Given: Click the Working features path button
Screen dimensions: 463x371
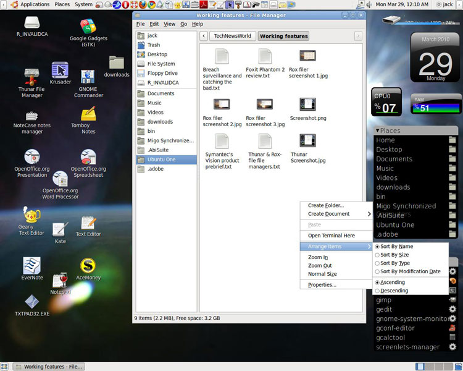Looking at the screenshot, I should [x=283, y=36].
